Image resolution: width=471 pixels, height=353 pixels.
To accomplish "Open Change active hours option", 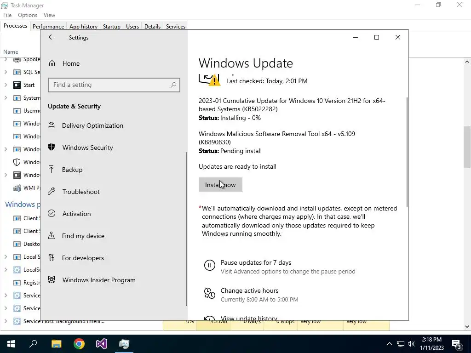I will [250, 290].
